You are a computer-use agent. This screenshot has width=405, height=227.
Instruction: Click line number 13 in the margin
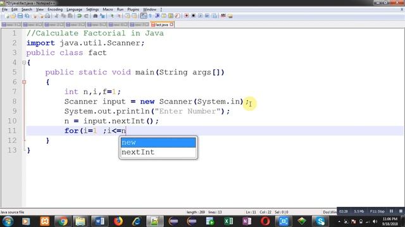coord(12,150)
